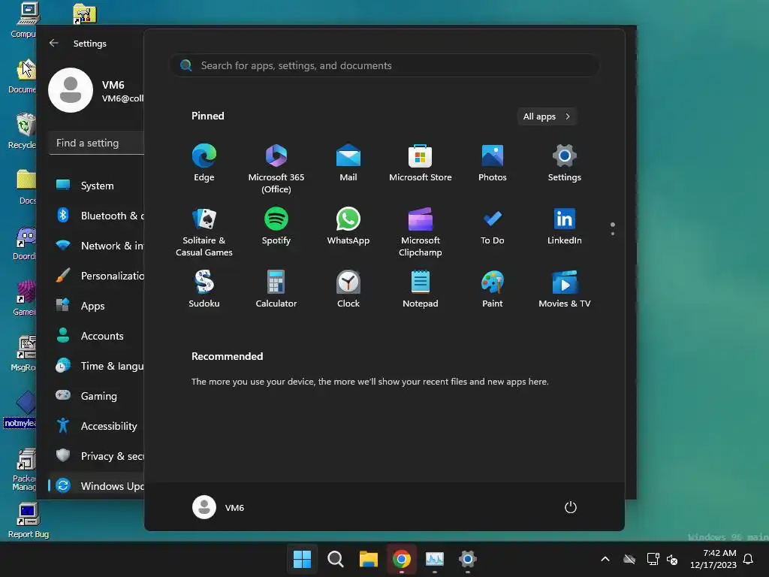
Task: Open System category in Settings
Action: (x=97, y=186)
